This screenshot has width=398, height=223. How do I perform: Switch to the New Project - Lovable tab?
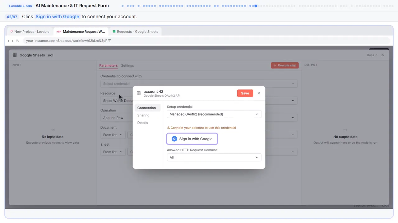tap(30, 32)
